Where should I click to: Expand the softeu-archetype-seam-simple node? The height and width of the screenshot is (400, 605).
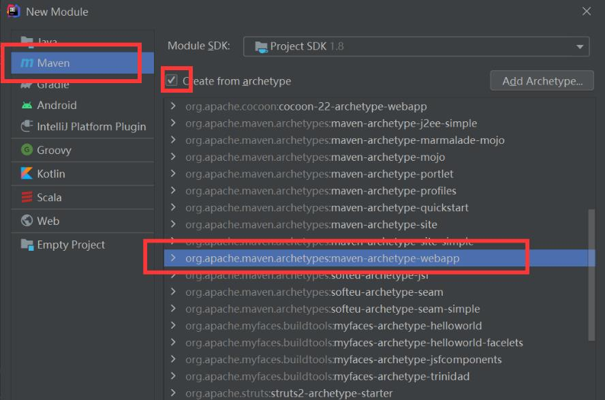(173, 309)
